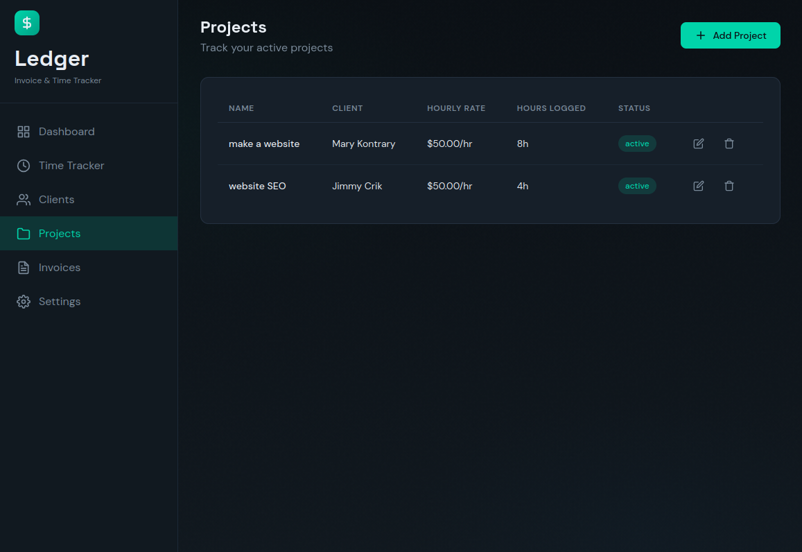This screenshot has height=552, width=802.
Task: Click the Settings gear icon
Action: pyautogui.click(x=24, y=302)
